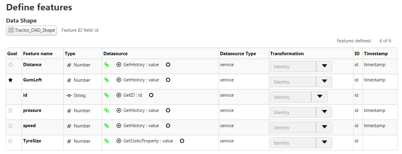Click the link icon in the speed row
Screen dimensions: 402x154
[x=107, y=126]
